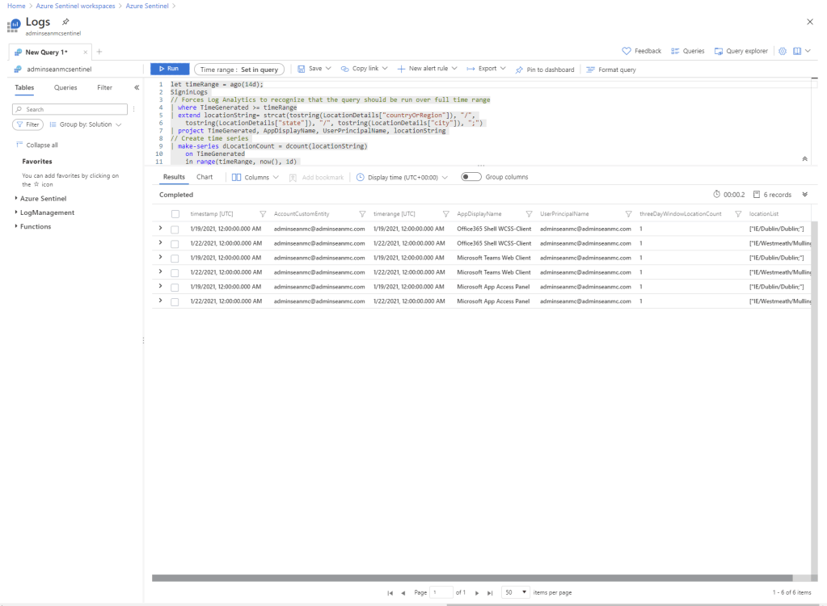Toggle the Group columns switch
This screenshot has width=827, height=606.
[470, 177]
